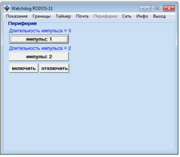Trigger the импульс 2 button
This screenshot has width=180, height=157.
pyautogui.click(x=39, y=57)
